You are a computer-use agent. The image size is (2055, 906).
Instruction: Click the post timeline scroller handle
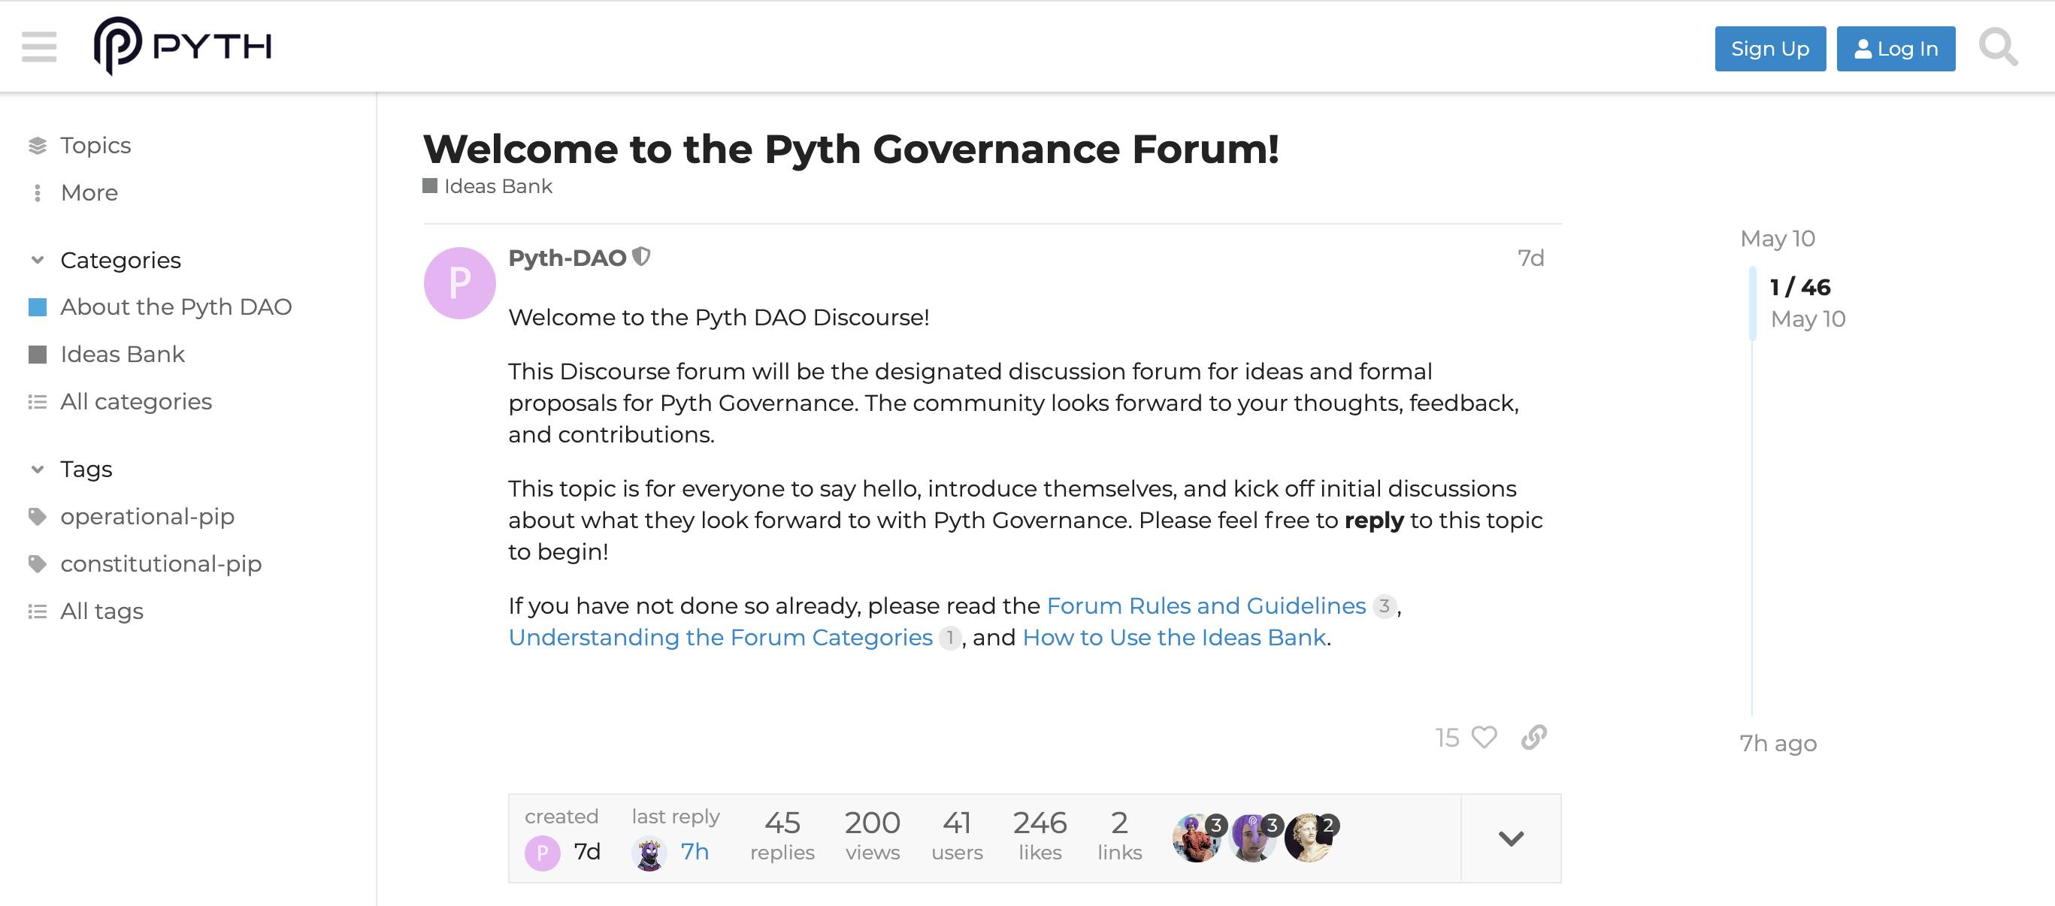pyautogui.click(x=1753, y=303)
